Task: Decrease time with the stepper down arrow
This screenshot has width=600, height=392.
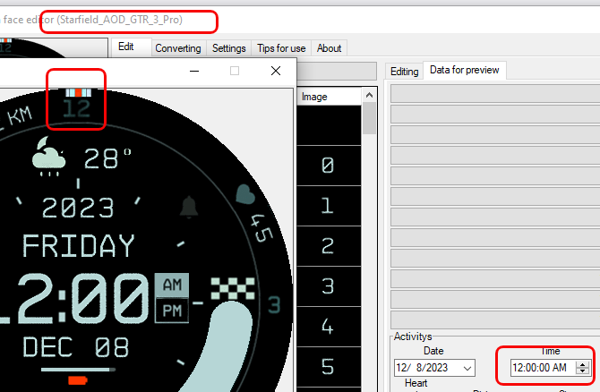Action: (x=583, y=371)
